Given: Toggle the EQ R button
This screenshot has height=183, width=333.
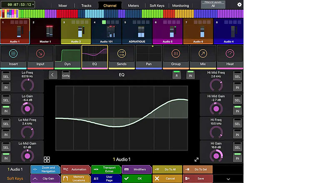Looking at the screenshot, I should tap(176, 75).
